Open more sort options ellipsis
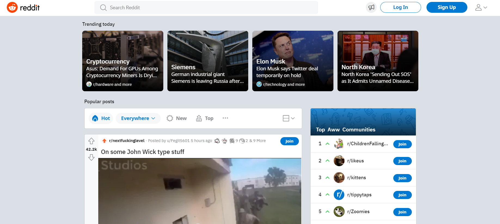This screenshot has width=500, height=224. tap(225, 118)
